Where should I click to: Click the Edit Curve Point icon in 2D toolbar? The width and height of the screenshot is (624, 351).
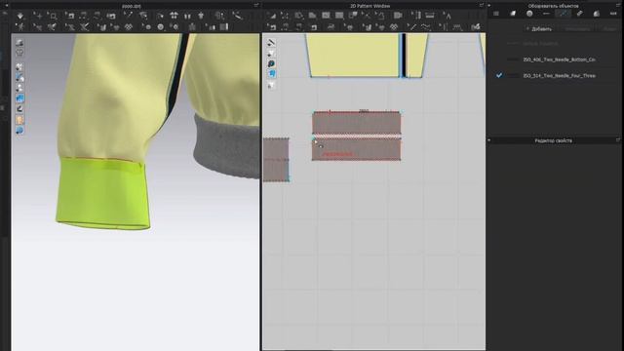coord(285,16)
